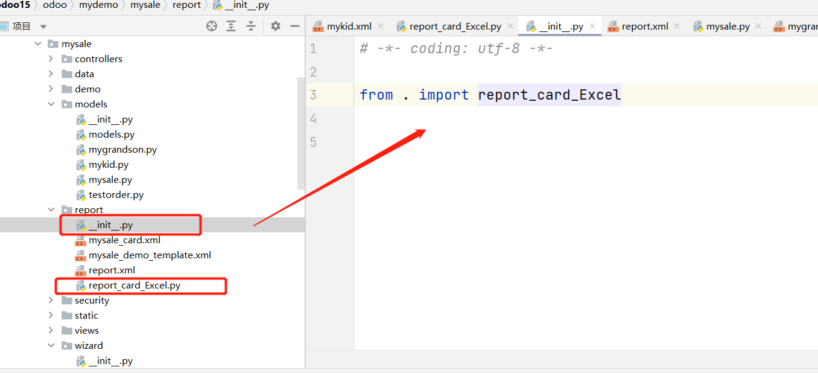Collapse the models folder

click(x=51, y=104)
